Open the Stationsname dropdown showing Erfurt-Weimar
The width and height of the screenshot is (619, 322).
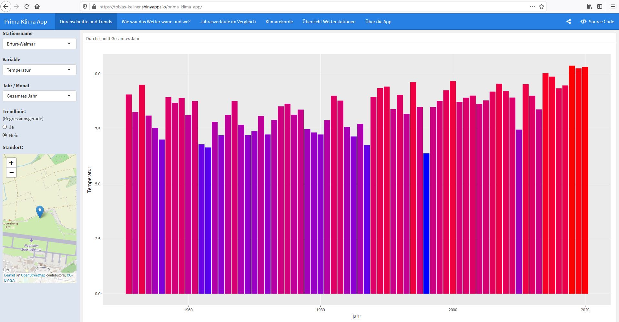(x=39, y=44)
